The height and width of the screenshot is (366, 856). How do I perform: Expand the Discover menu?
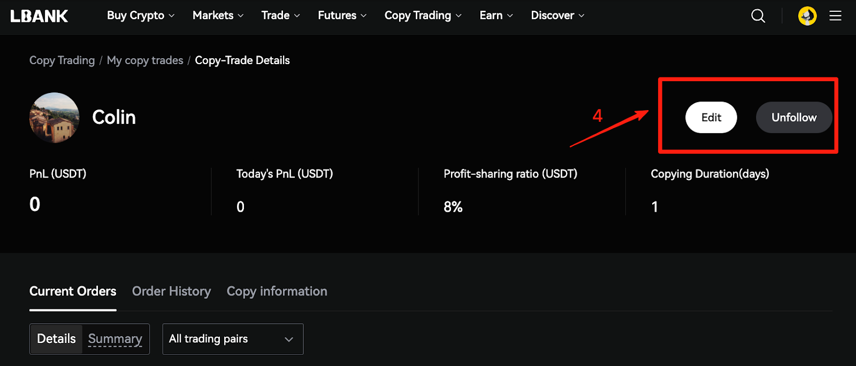point(557,15)
